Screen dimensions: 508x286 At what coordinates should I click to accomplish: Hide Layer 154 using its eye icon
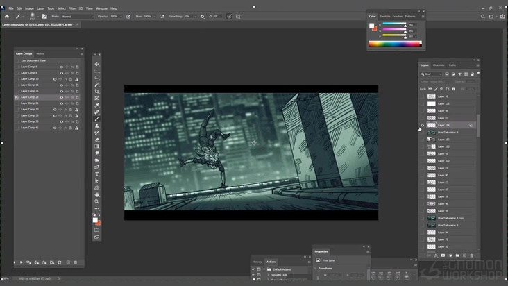[422, 125]
